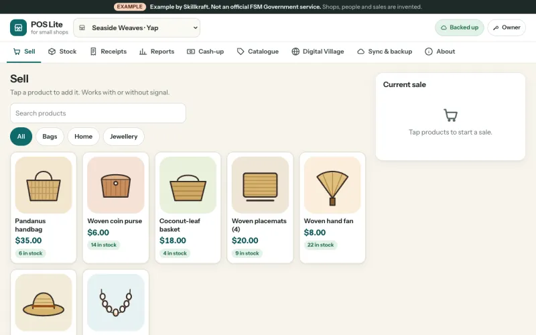Add Pandanus handbag to the sale
This screenshot has width=536, height=335.
click(x=44, y=208)
